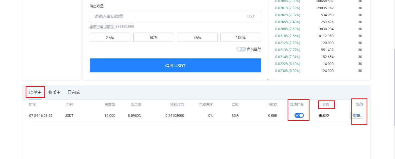Click the 预期收益 column header
The image size is (395, 159).
click(177, 105)
